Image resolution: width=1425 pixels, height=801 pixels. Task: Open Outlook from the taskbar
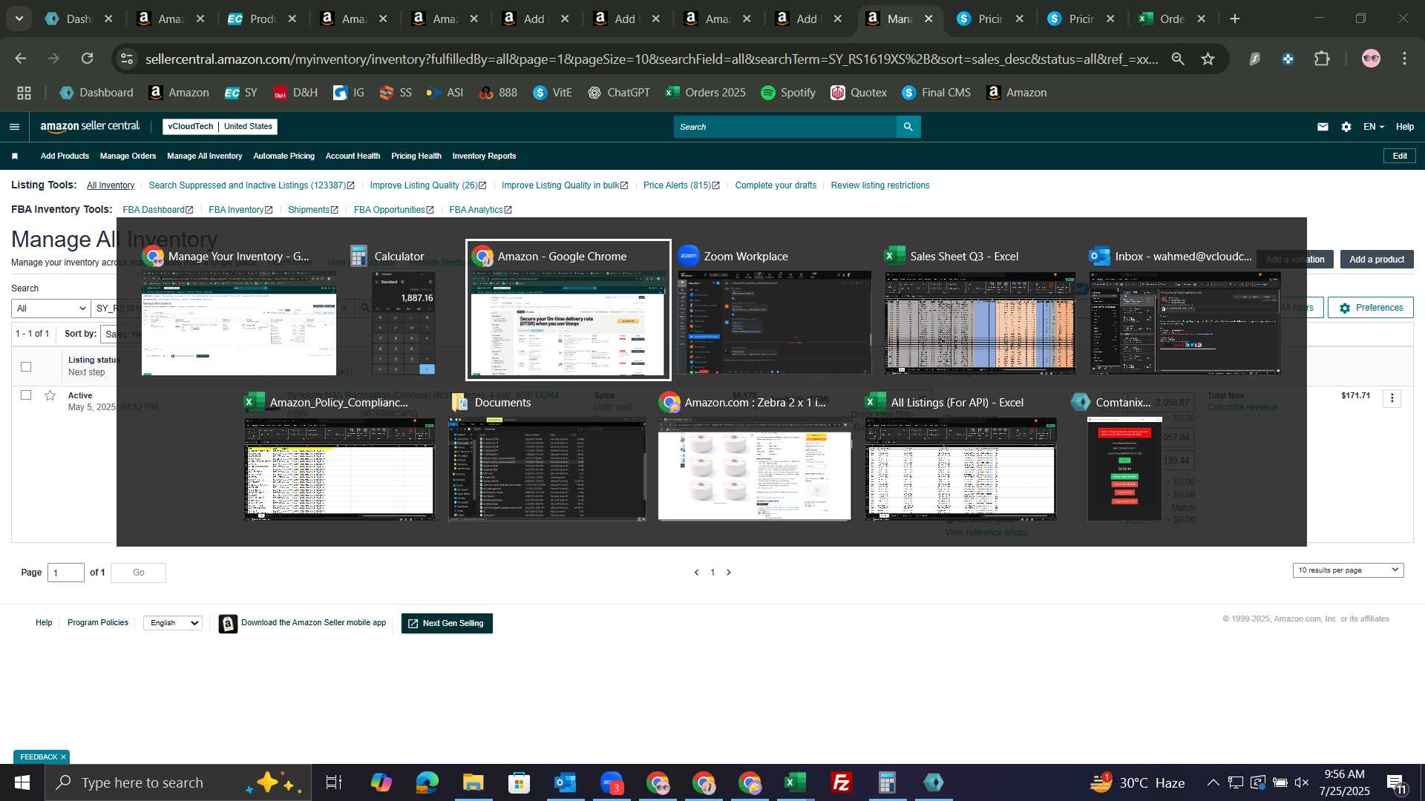click(565, 782)
